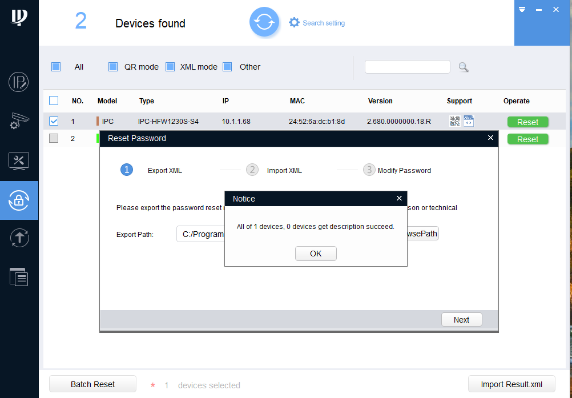Toggle the Other filter checkbox
Viewport: 572px width, 398px height.
coord(227,67)
